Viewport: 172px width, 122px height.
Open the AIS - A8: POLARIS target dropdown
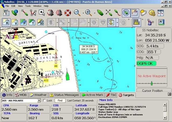click(39, 101)
